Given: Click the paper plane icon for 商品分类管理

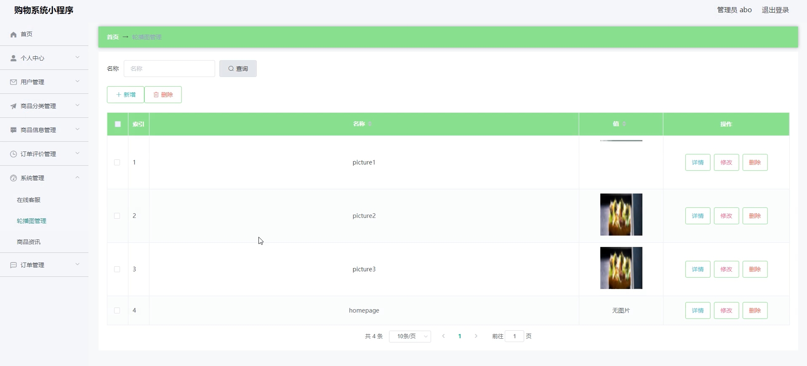Looking at the screenshot, I should pyautogui.click(x=13, y=106).
